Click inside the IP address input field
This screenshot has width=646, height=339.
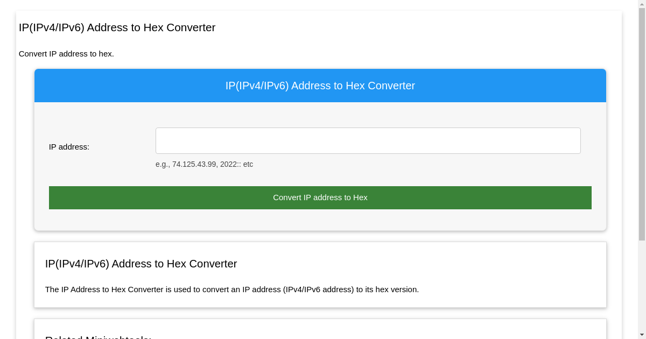coord(368,140)
